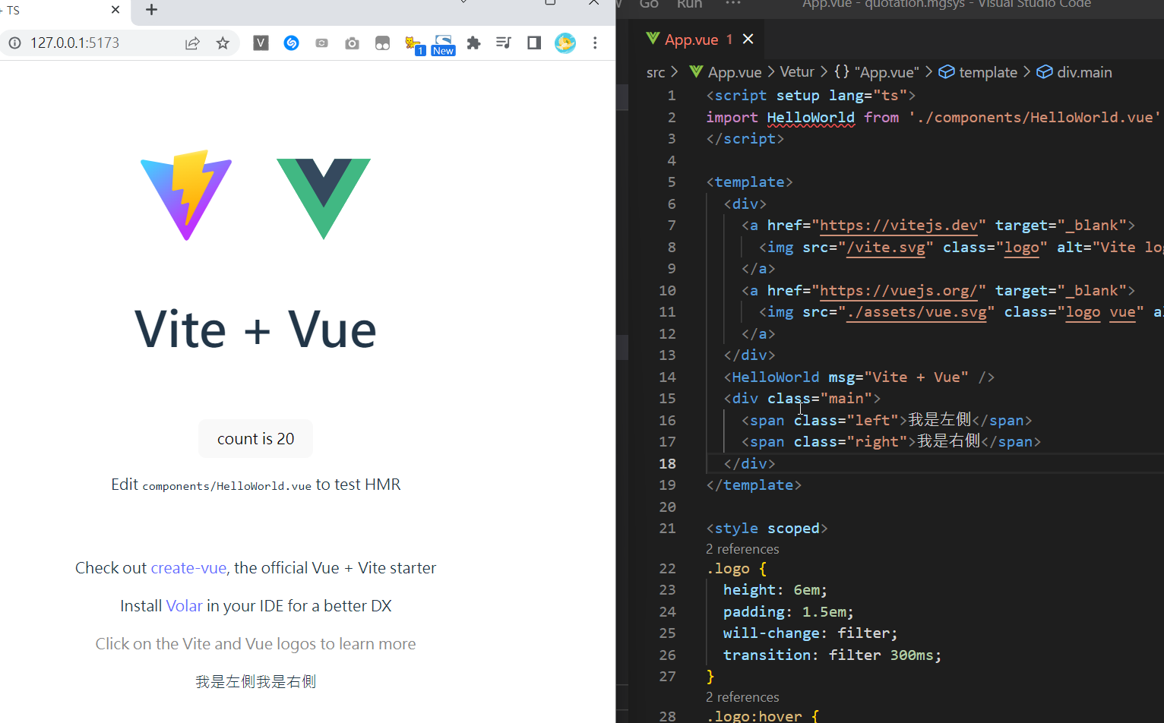Click the Vue logo on the page
The image size is (1164, 723).
coord(324,198)
